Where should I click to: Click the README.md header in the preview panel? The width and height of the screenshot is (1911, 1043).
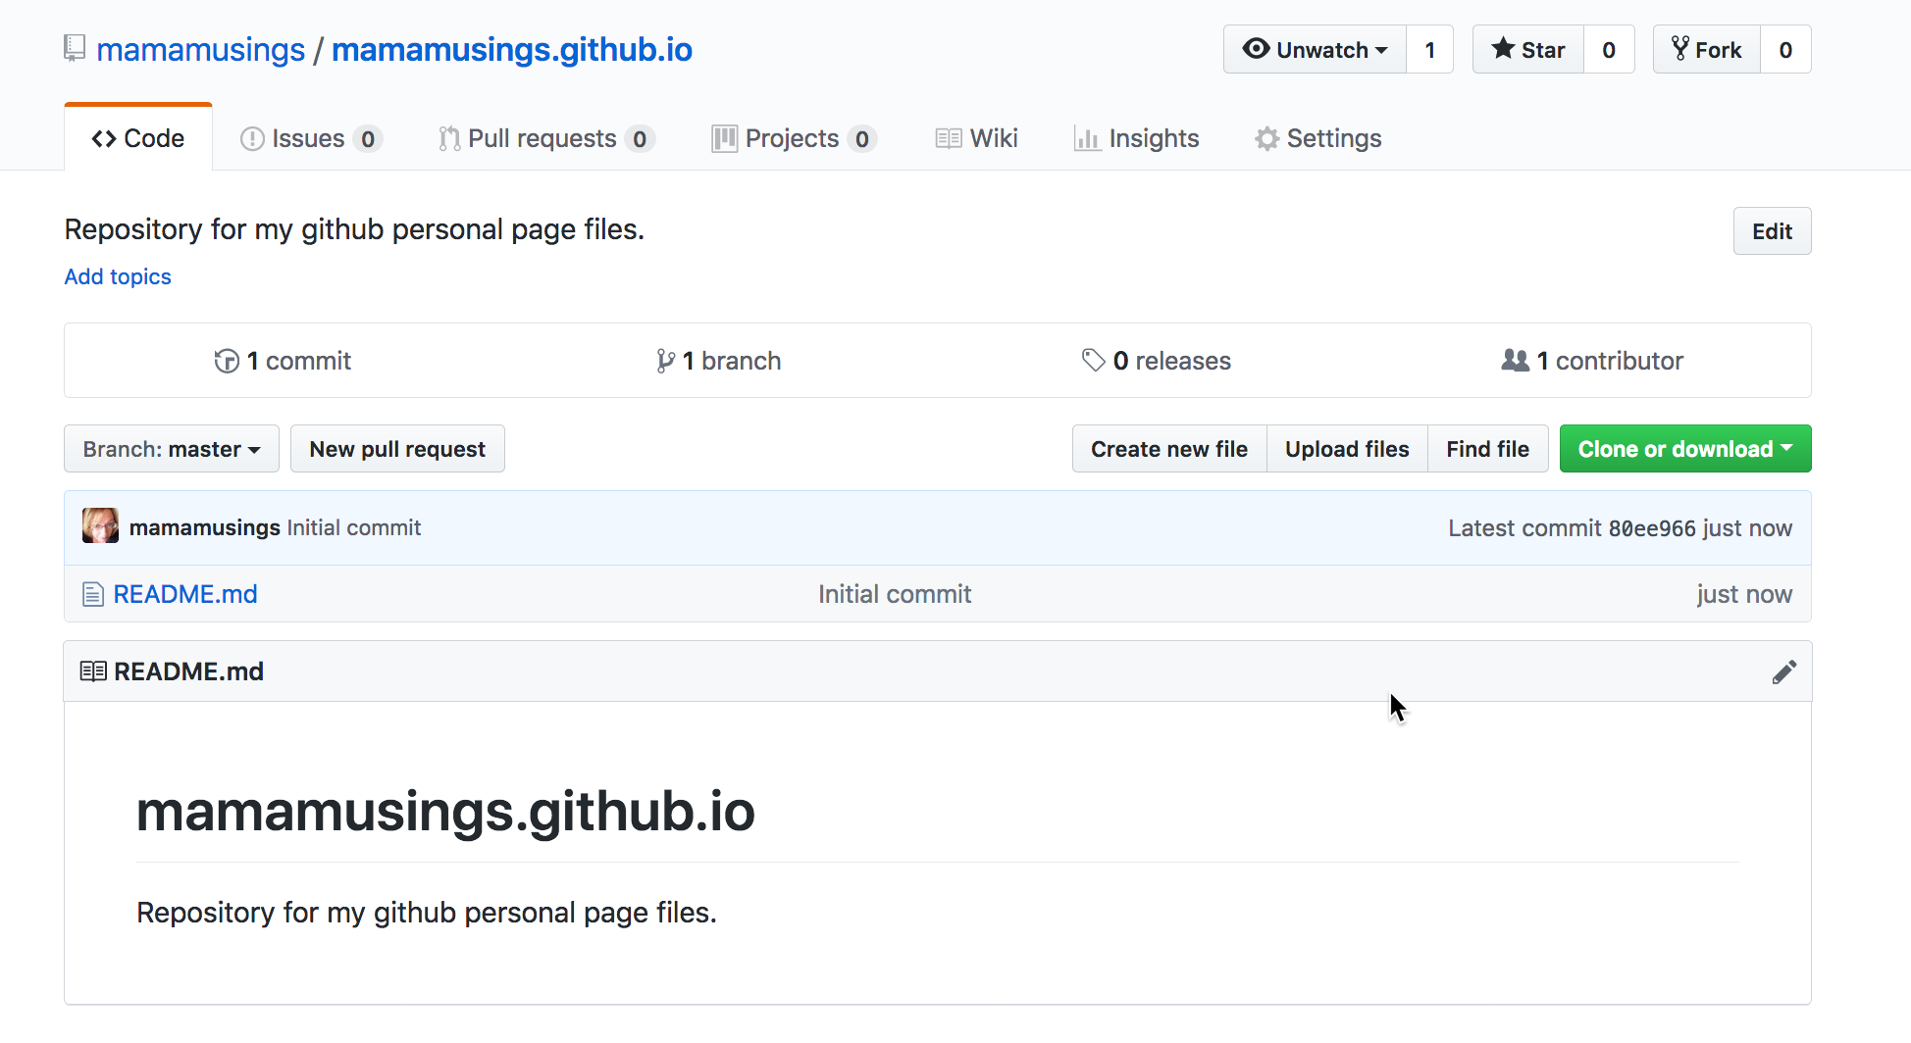tap(188, 671)
